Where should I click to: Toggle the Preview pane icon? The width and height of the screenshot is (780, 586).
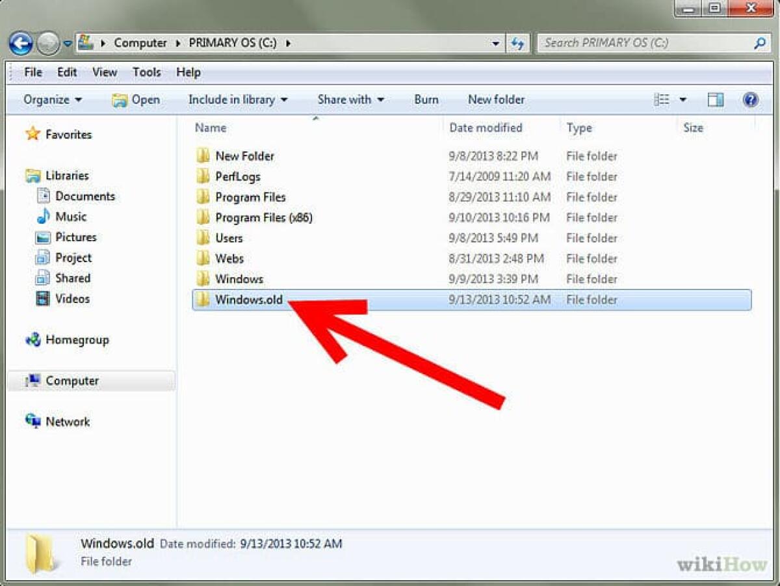(x=716, y=100)
